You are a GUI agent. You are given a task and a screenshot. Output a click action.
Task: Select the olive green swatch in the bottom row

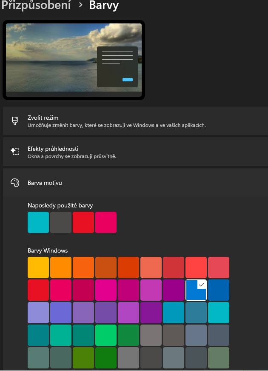click(83, 358)
